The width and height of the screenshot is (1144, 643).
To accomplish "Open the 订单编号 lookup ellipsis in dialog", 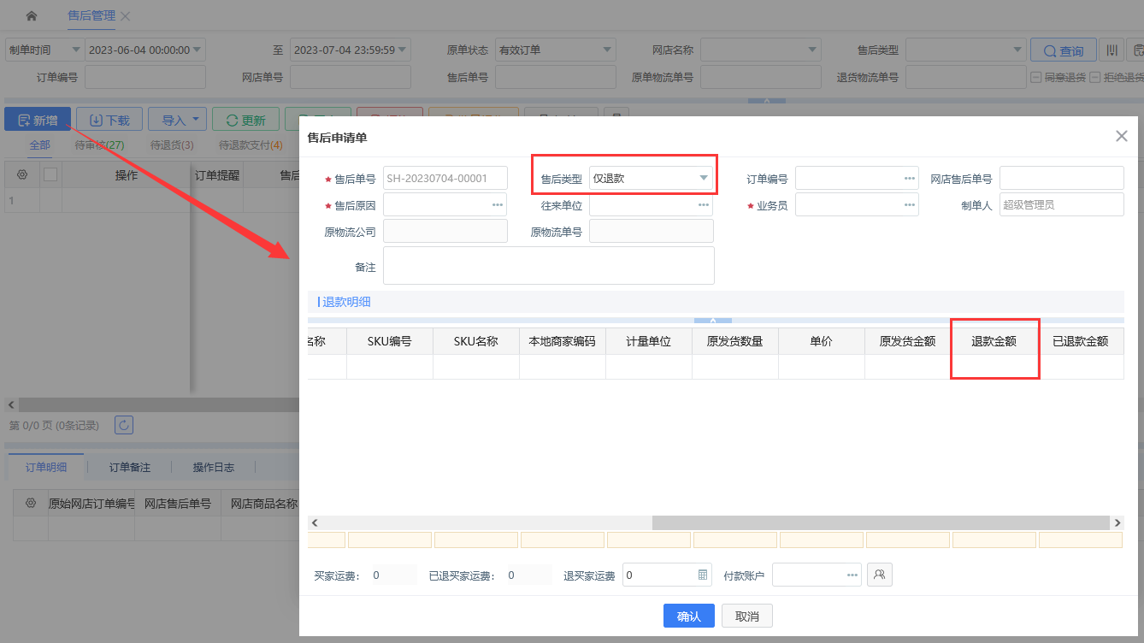I will [909, 178].
